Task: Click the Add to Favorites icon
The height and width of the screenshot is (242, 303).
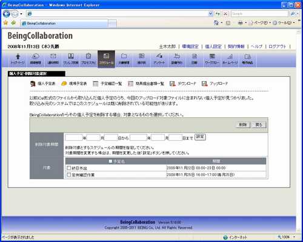Action: coord(13,22)
